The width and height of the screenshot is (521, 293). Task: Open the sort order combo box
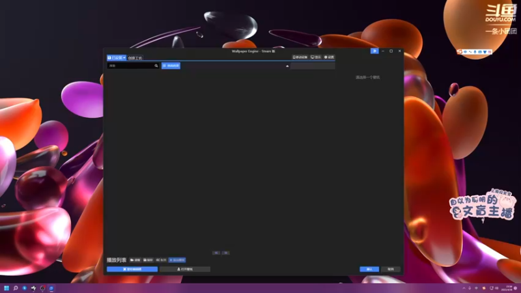click(313, 66)
